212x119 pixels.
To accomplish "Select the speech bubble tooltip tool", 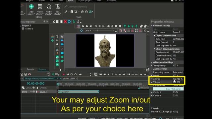I will pyautogui.click(x=57, y=44).
